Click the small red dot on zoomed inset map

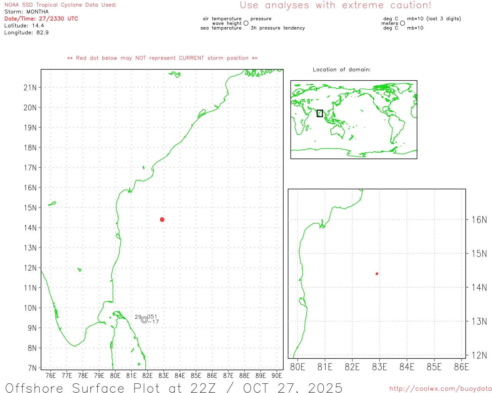pos(377,274)
